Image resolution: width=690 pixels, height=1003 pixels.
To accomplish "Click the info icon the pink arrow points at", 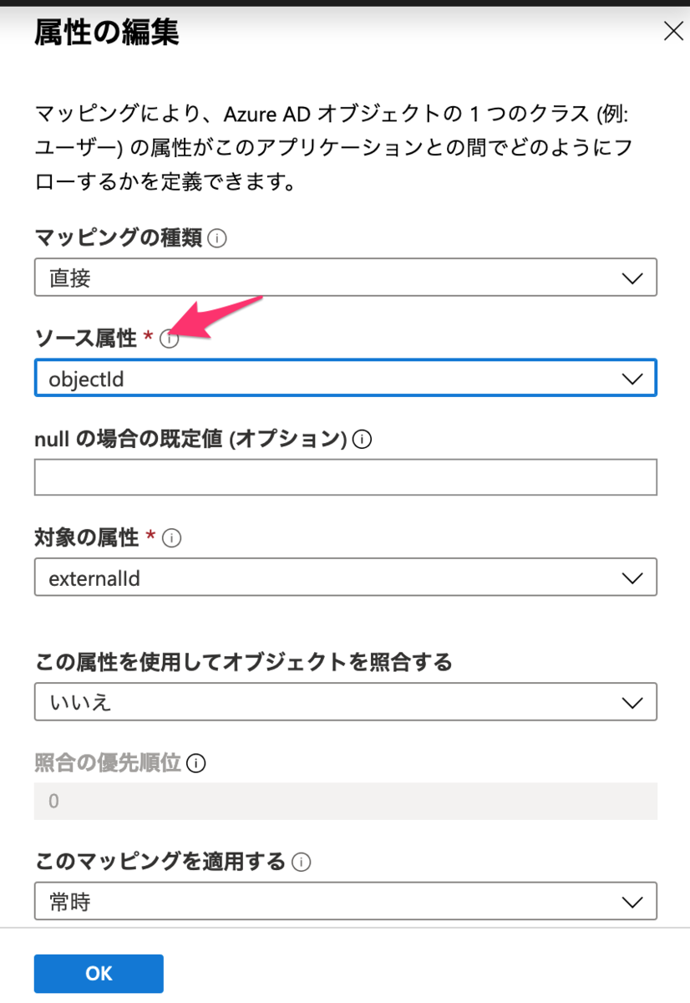I will pos(170,339).
